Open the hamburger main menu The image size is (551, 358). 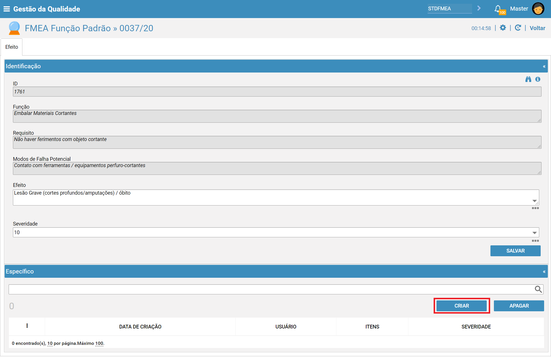click(6, 9)
